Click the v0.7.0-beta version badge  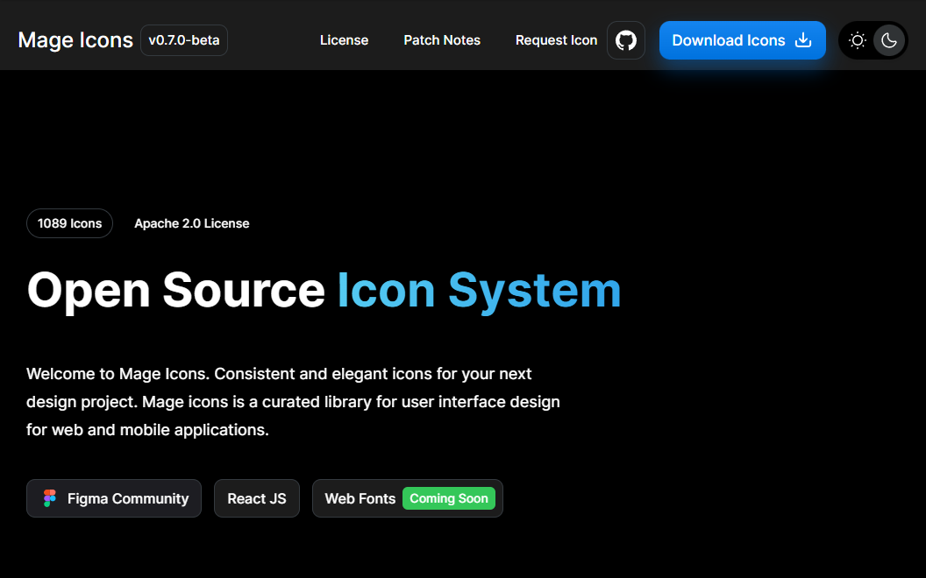[x=184, y=40]
